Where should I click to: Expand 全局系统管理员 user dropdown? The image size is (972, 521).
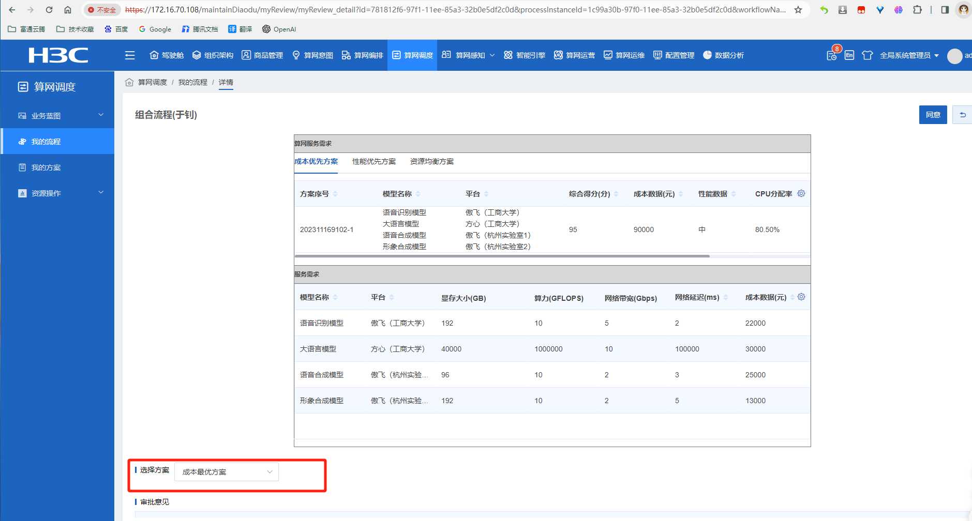(909, 55)
